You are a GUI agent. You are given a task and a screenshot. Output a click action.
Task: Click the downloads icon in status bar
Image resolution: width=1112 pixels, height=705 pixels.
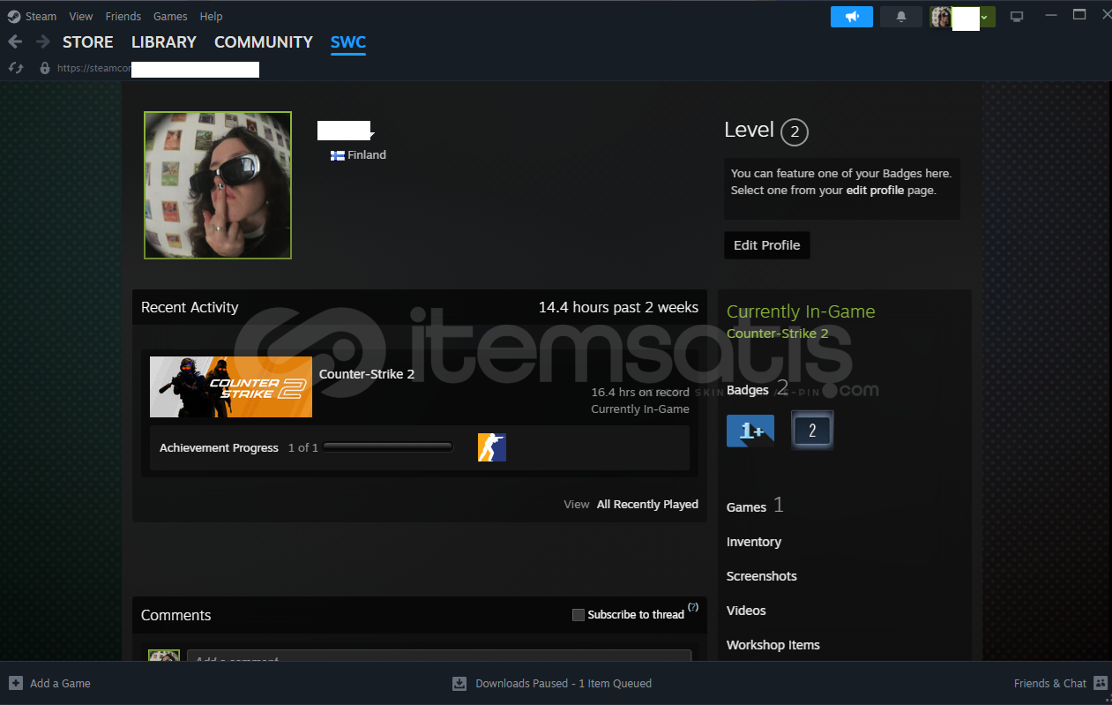click(x=459, y=683)
